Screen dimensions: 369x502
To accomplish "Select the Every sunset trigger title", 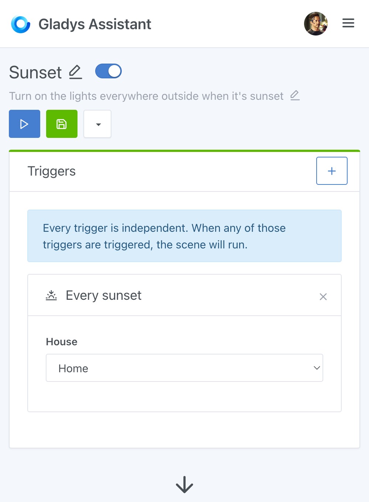I will (103, 295).
